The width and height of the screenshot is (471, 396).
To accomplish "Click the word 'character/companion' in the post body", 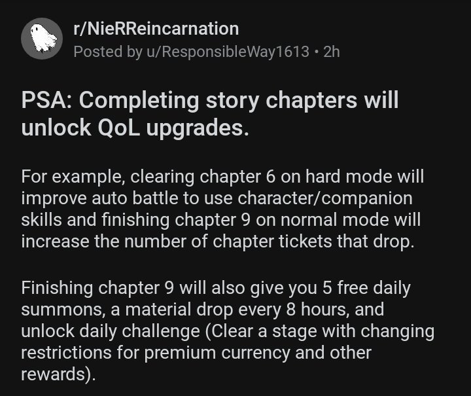I will [325, 198].
